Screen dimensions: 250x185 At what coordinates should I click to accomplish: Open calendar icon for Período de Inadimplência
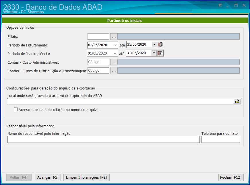pos(160,53)
